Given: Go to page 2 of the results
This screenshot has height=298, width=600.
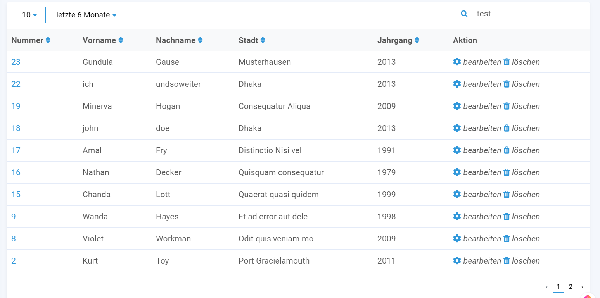Looking at the screenshot, I should pyautogui.click(x=570, y=286).
